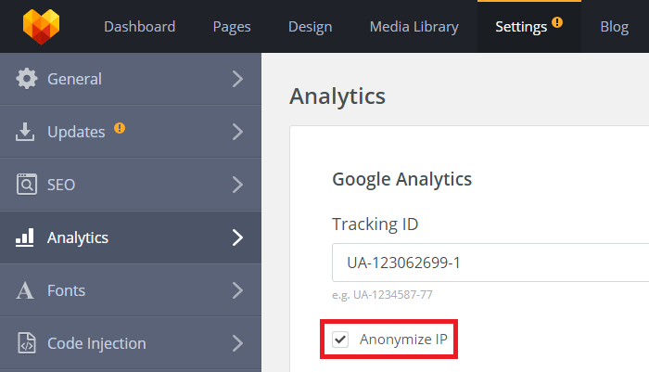Screen dimensions: 649x372
Task: Switch to the Design tab
Action: 310,27
